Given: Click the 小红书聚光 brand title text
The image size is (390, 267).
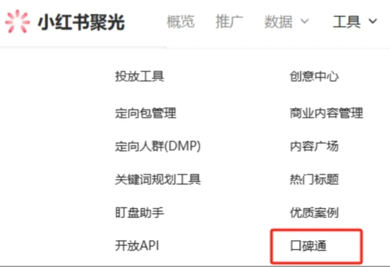Looking at the screenshot, I should (x=81, y=22).
